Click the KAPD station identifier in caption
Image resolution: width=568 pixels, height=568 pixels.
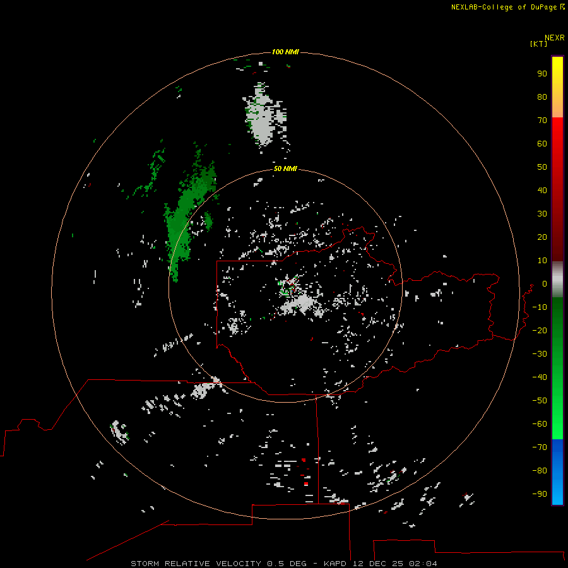pos(336,564)
